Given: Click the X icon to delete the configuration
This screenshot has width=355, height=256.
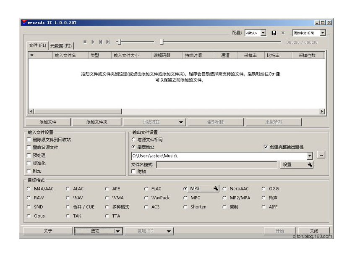Looking at the screenshot, I should (282, 32).
